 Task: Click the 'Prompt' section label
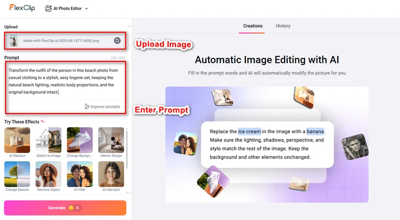tap(12, 57)
